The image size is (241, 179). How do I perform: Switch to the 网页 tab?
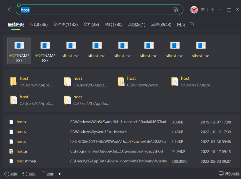click(x=181, y=25)
